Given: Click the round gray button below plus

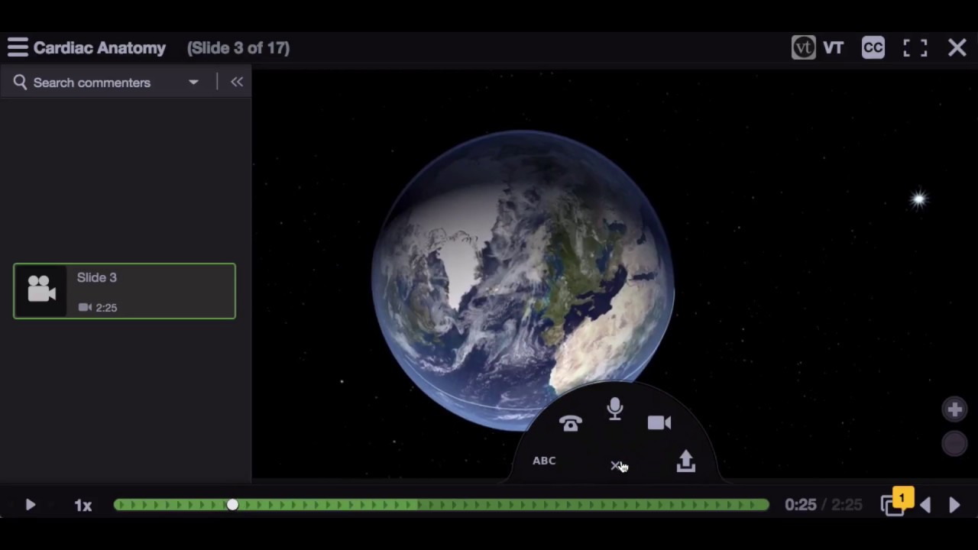Looking at the screenshot, I should coord(954,444).
